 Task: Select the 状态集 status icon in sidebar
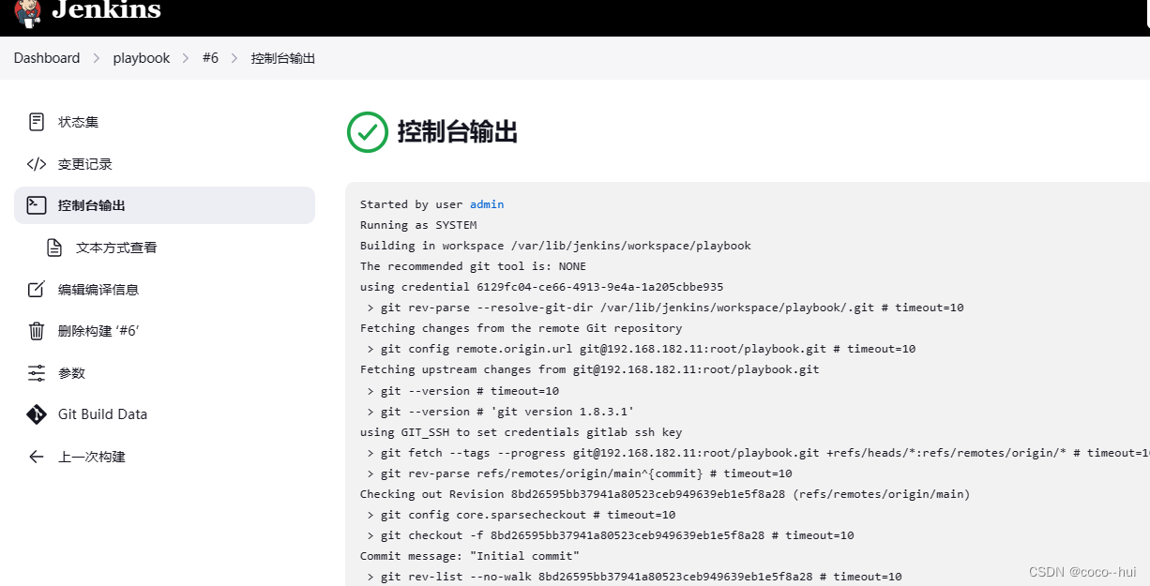[x=36, y=121]
